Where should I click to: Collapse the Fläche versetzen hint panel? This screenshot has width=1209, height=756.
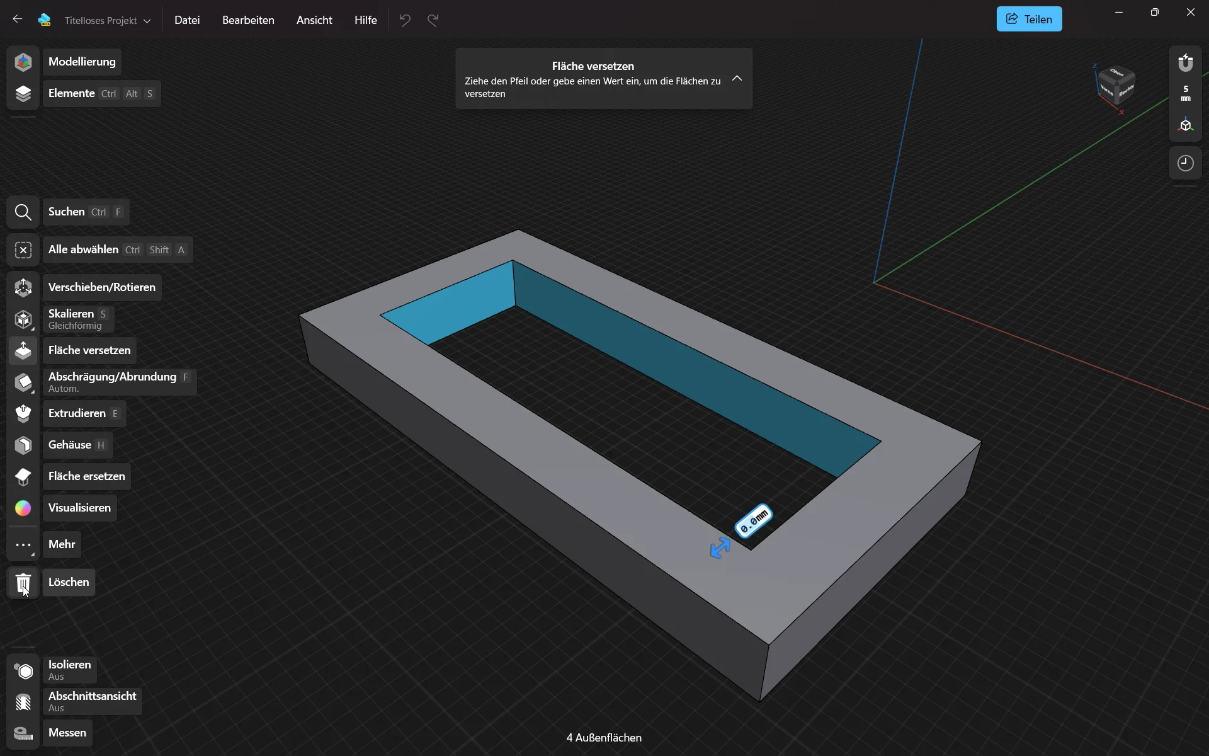tap(737, 79)
